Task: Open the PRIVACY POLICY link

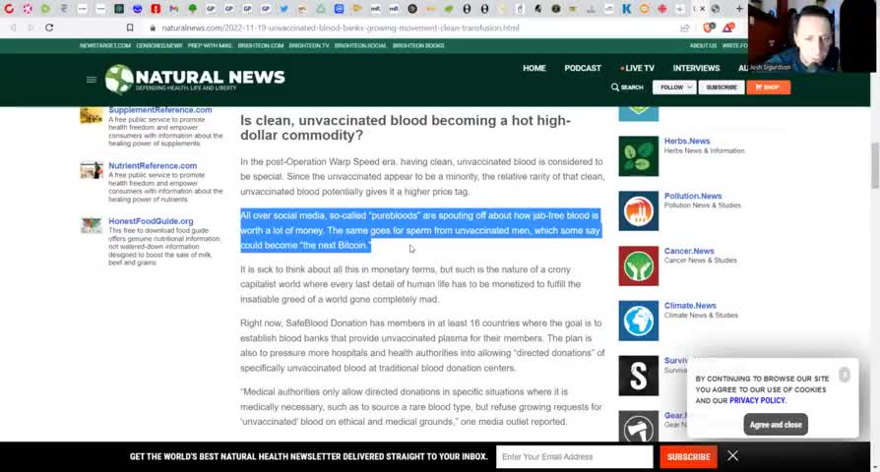Action: (757, 400)
